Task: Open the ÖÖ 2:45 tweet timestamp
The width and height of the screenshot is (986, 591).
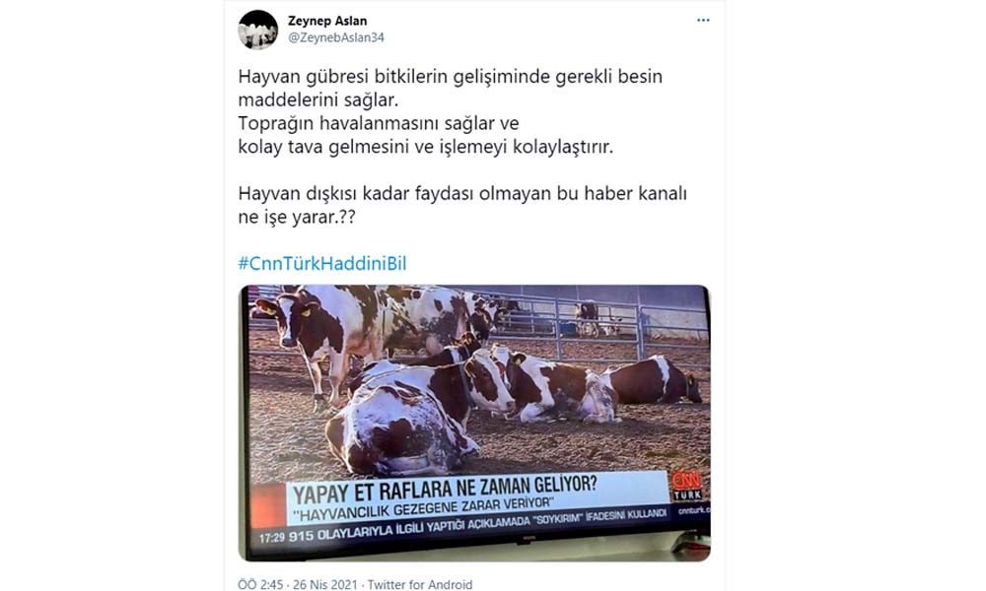Action: (x=260, y=585)
